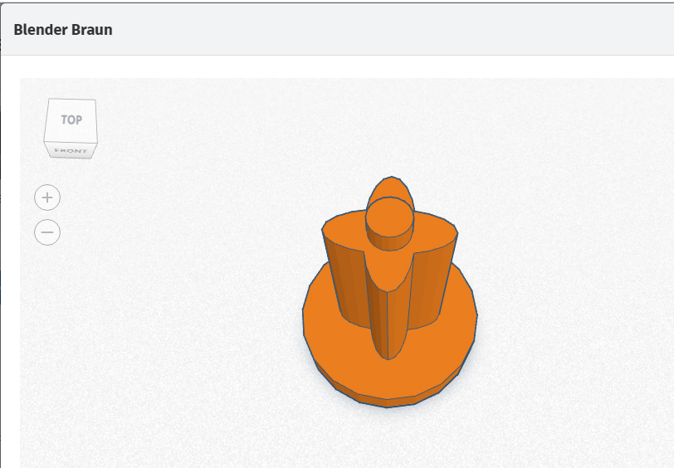Image resolution: width=674 pixels, height=468 pixels.
Task: Zoom in with the plus button
Action: click(x=47, y=197)
